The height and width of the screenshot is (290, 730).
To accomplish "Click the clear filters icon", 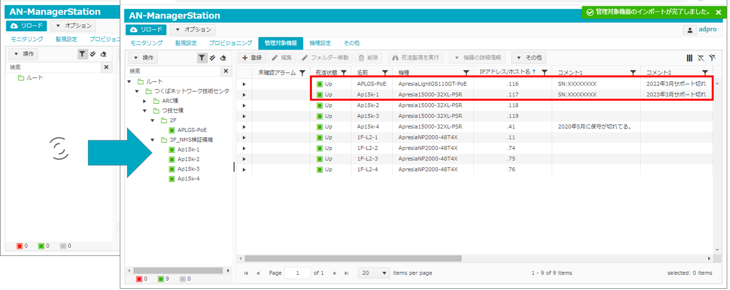I will [x=712, y=58].
